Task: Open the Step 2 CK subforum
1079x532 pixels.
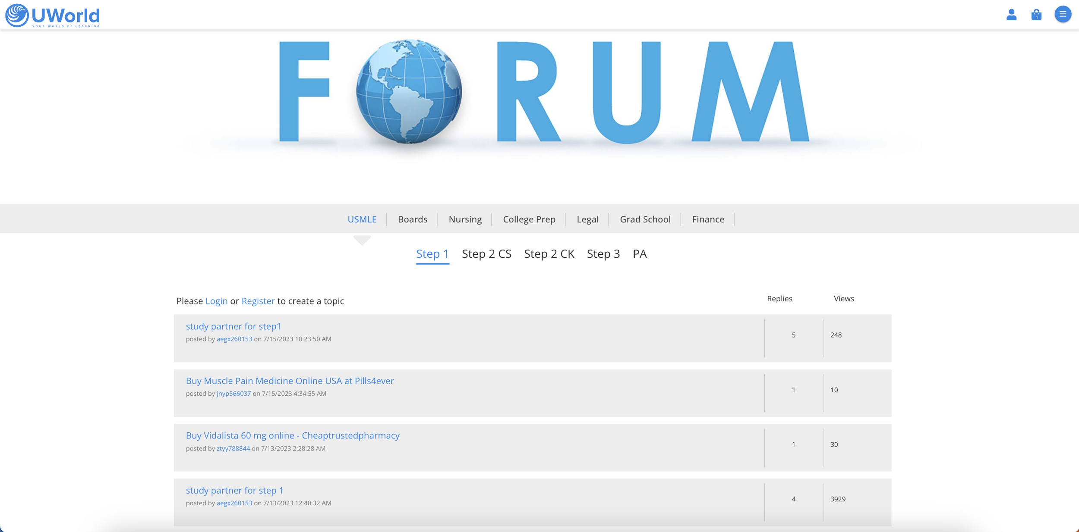Action: [x=549, y=253]
